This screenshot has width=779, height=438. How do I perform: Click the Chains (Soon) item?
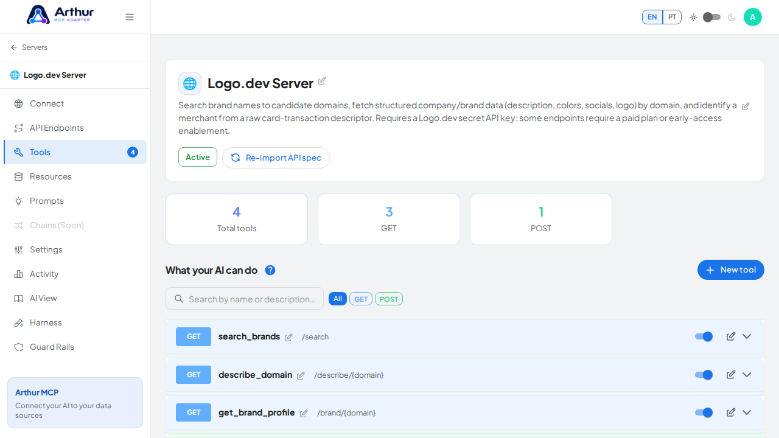pos(75,225)
